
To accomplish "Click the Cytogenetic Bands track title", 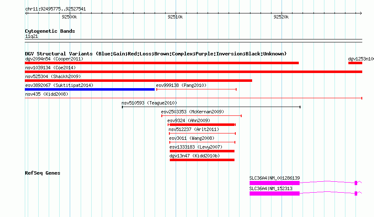I will click(x=50, y=31).
